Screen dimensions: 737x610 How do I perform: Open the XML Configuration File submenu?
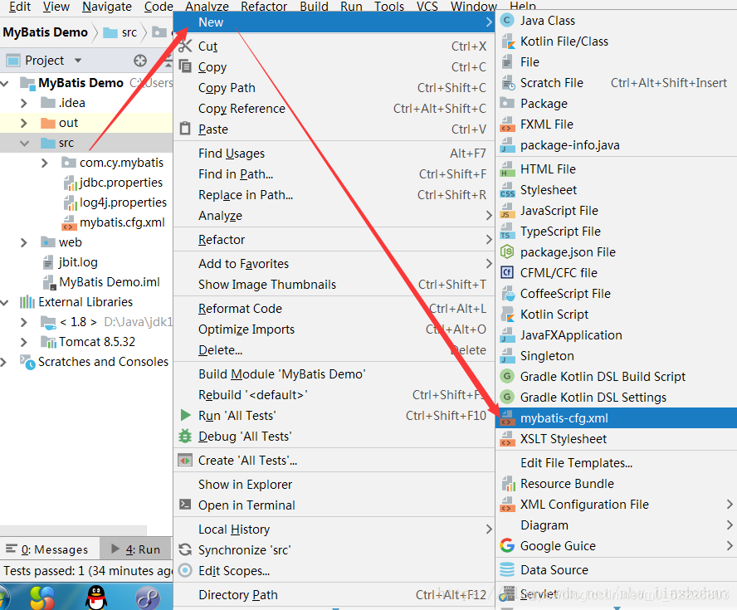pyautogui.click(x=616, y=505)
